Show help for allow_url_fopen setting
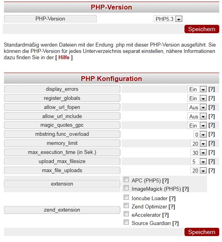 211,107
